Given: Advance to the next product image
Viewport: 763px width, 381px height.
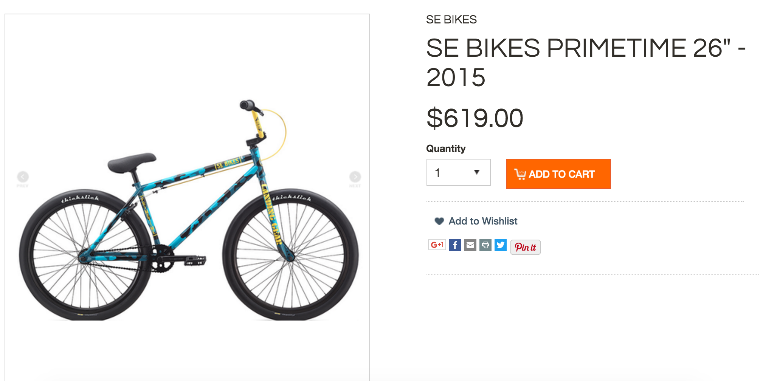Looking at the screenshot, I should 355,177.
